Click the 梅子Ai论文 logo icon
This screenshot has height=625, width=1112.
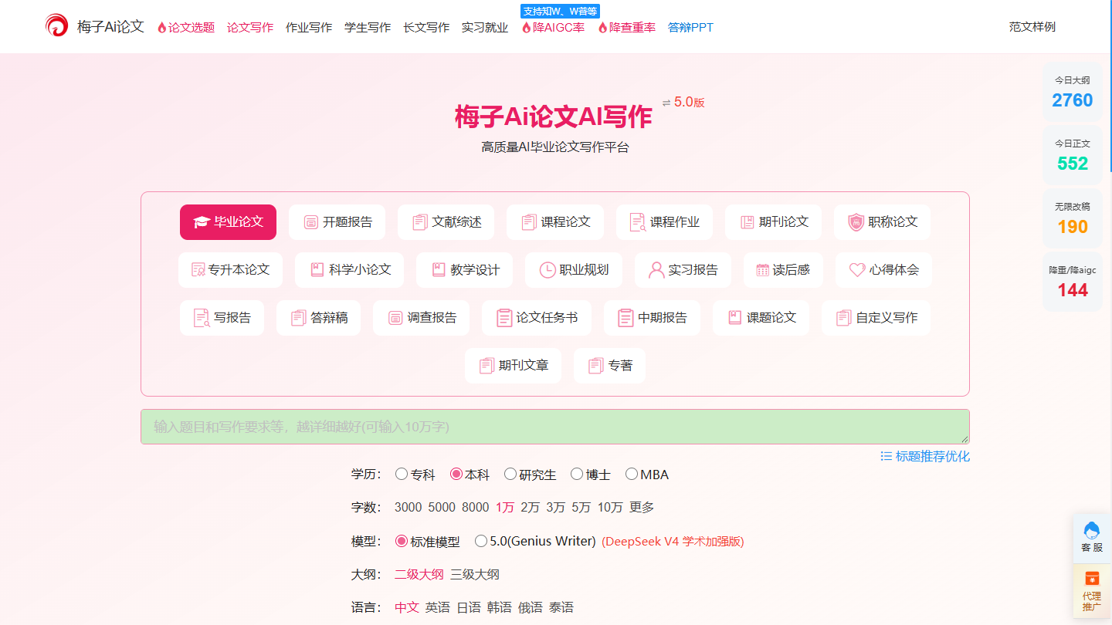(x=56, y=26)
